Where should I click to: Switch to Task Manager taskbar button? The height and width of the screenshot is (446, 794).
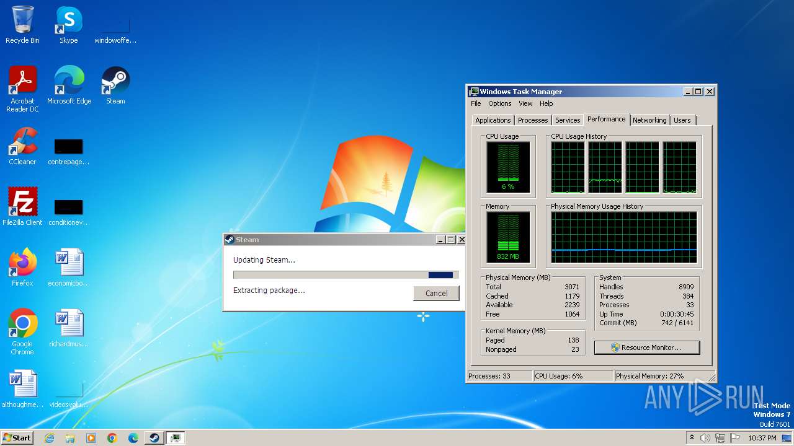tap(176, 438)
